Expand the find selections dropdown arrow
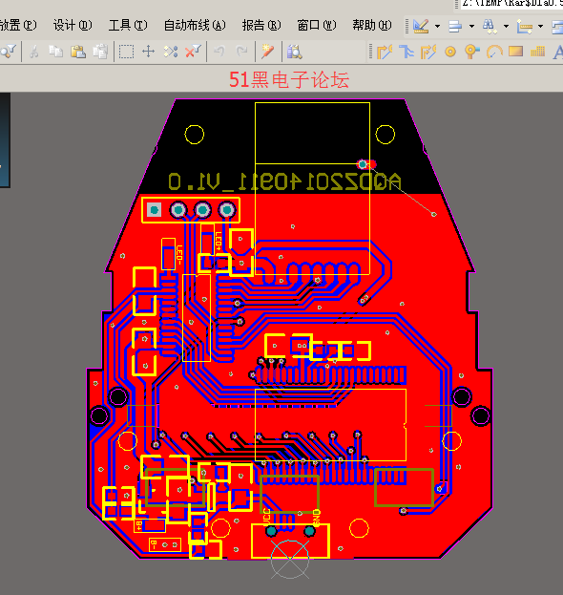 506,26
